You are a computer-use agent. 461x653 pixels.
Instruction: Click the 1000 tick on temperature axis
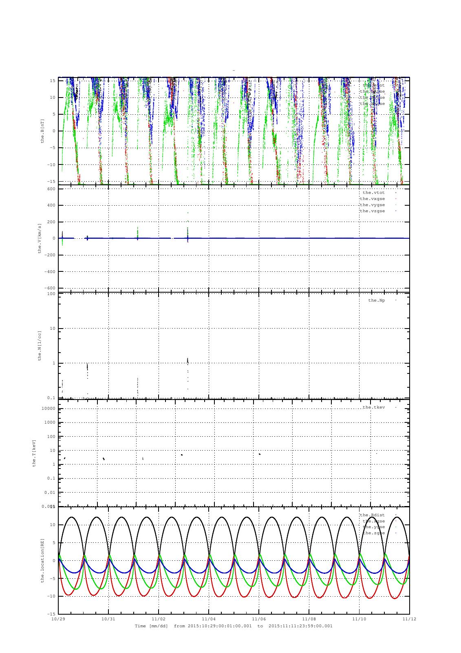pyautogui.click(x=50, y=423)
